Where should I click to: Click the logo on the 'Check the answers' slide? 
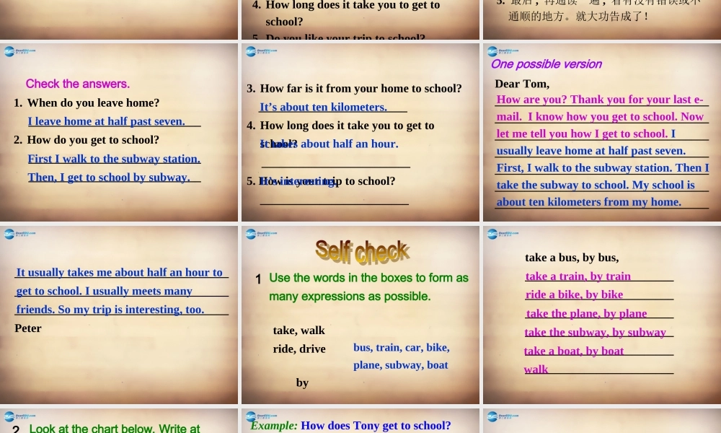(x=19, y=52)
